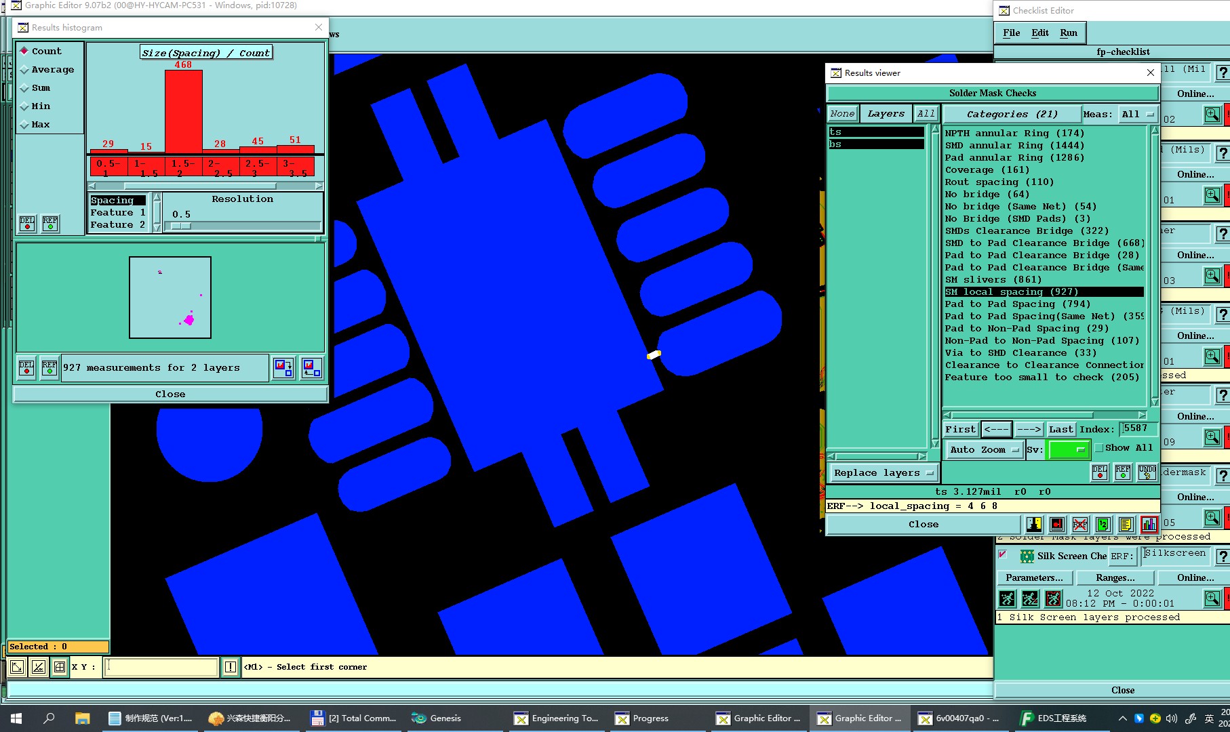
Task: Click histogram-to-box export icon with down arrow
Action: 283,367
